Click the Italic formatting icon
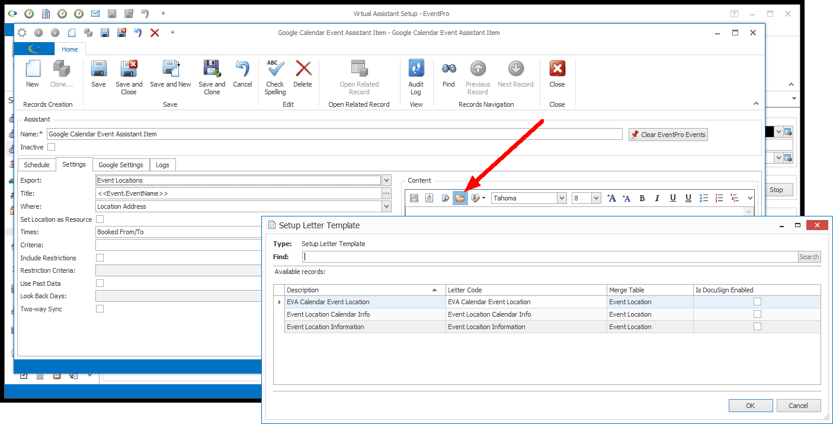 (657, 198)
